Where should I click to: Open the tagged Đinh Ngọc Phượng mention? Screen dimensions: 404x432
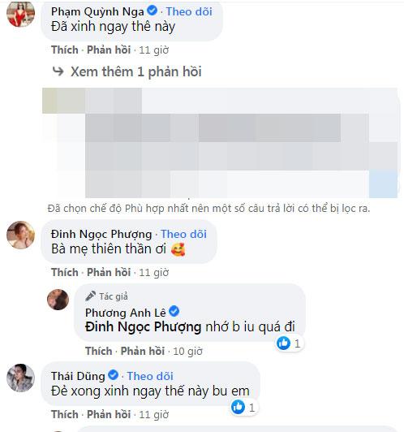144,327
